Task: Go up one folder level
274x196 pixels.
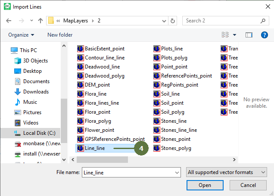Action: coord(40,21)
